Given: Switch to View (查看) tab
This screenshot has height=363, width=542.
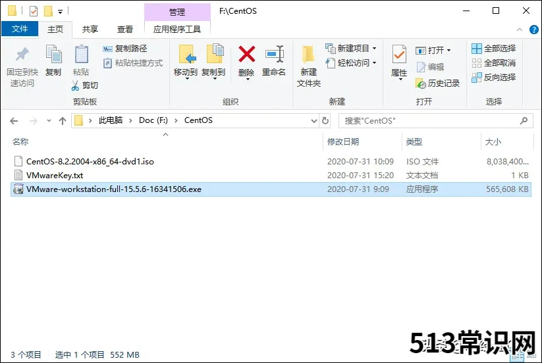Looking at the screenshot, I should tap(125, 30).
